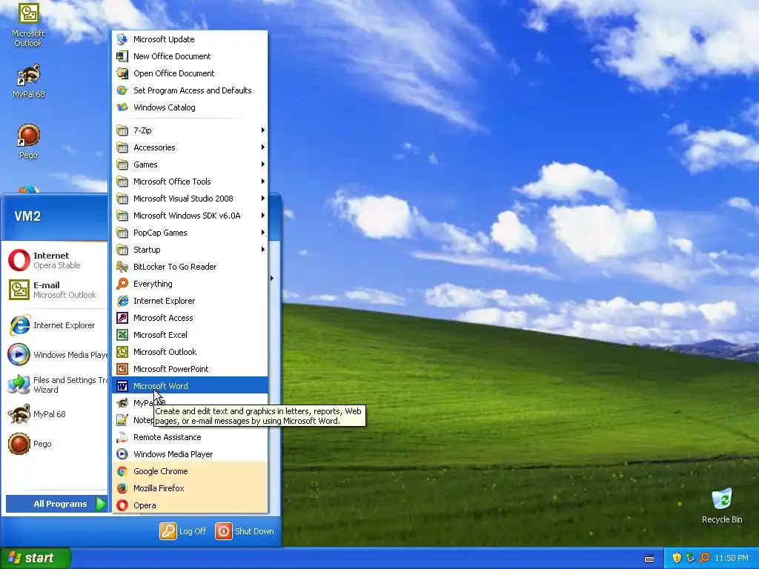
Task: Expand the Microsoft Visual Studio 2008 arrow
Action: pos(263,199)
